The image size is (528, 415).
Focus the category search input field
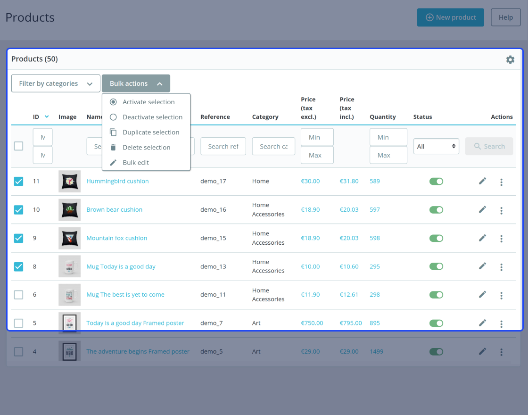pos(273,146)
